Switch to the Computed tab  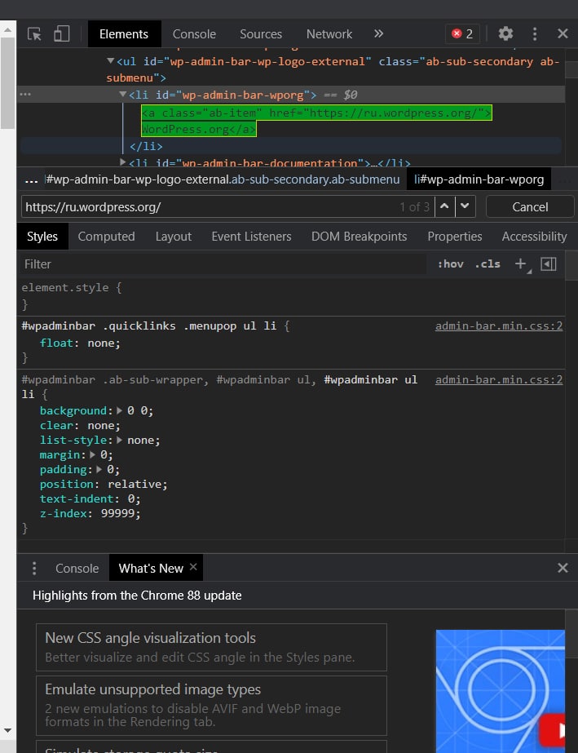[106, 237]
